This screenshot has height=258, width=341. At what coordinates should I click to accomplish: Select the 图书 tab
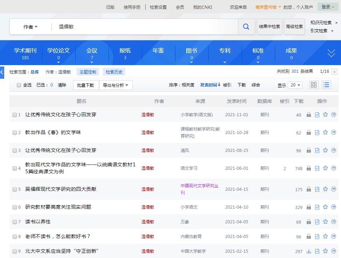pos(192,54)
